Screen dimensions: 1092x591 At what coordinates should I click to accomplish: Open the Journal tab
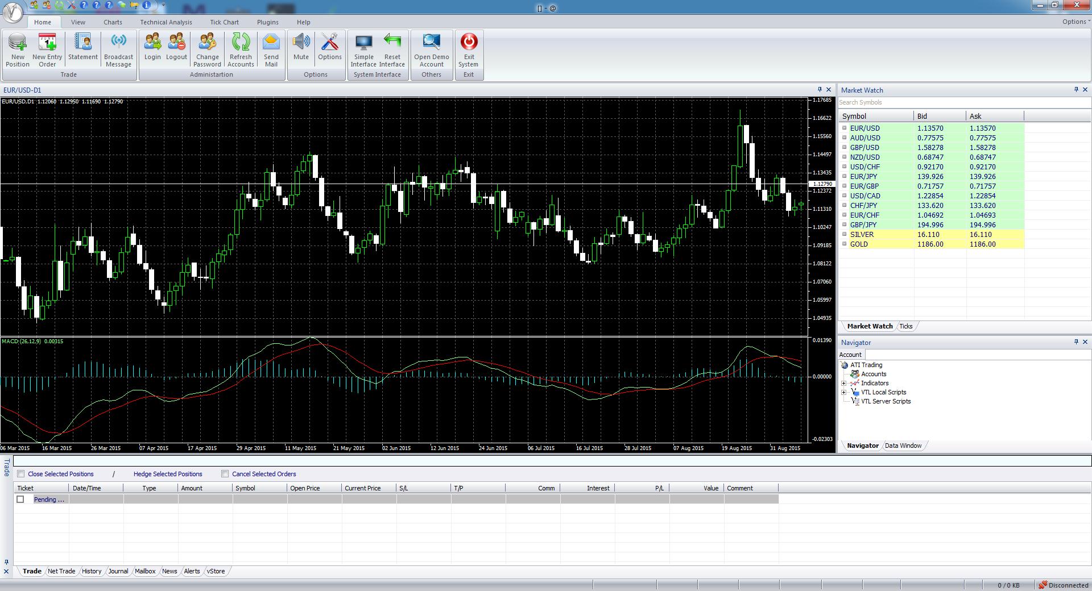118,571
